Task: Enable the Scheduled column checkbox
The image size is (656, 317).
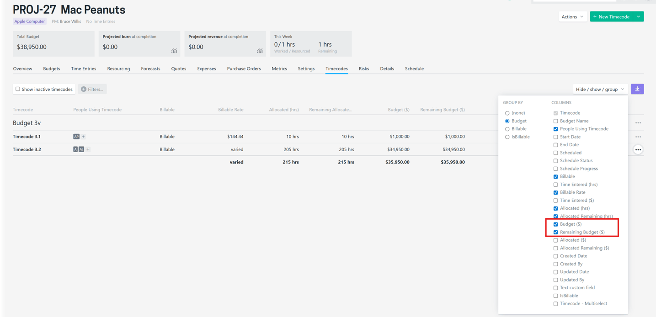Action: (555, 153)
